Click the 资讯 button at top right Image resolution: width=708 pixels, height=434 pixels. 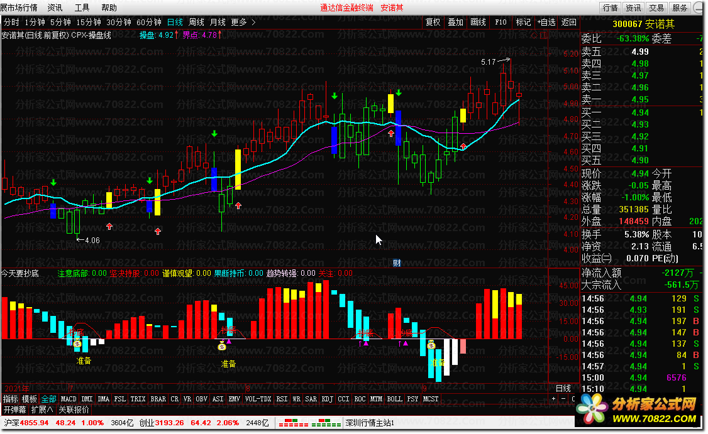(x=633, y=8)
